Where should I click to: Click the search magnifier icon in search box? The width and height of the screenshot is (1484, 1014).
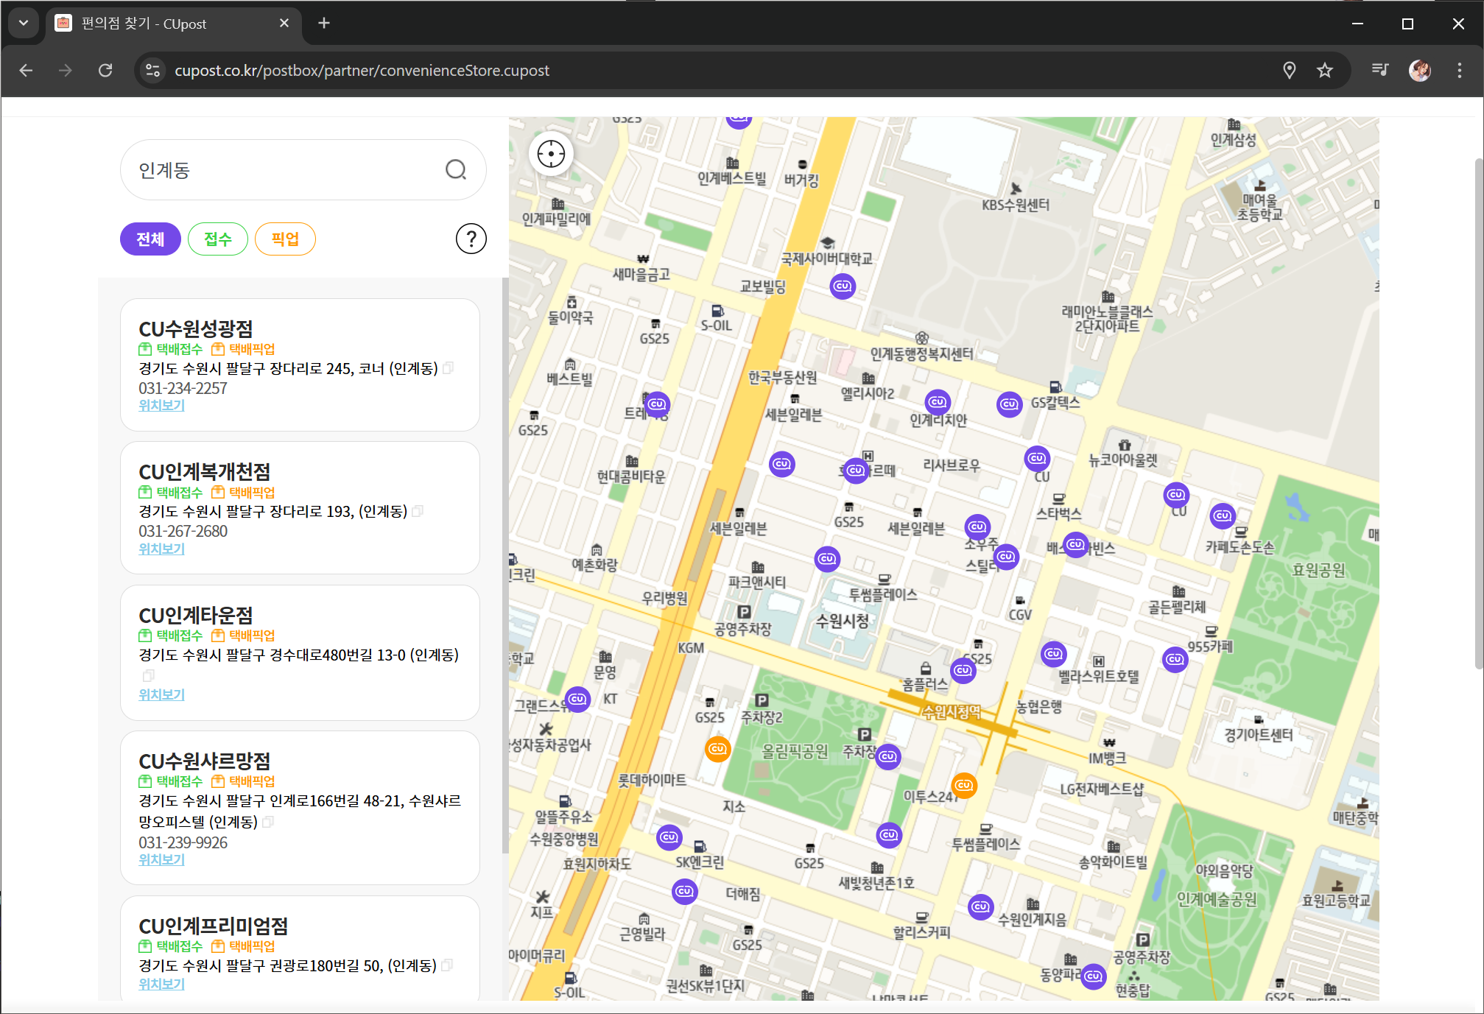(x=456, y=170)
